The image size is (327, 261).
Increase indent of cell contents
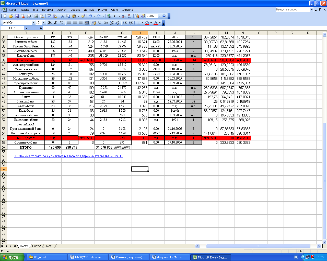click(131, 23)
